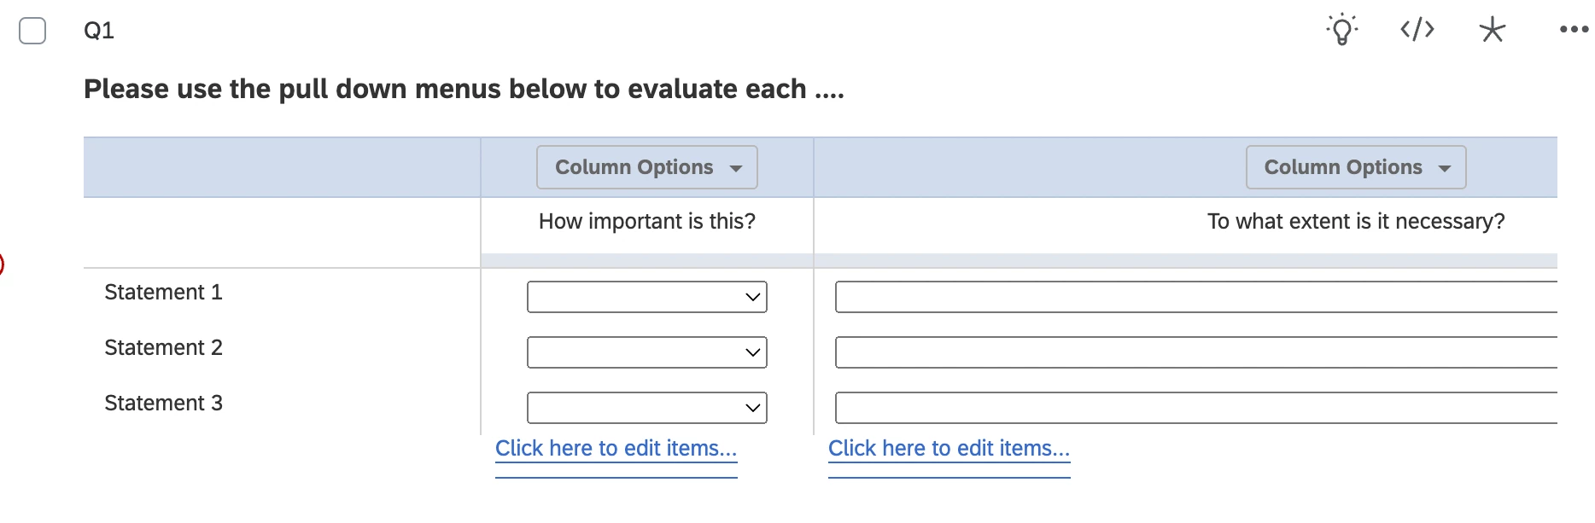Viewport: 1595px width, 523px height.
Task: Click the first 'Click here to edit items' link
Action: coord(616,449)
